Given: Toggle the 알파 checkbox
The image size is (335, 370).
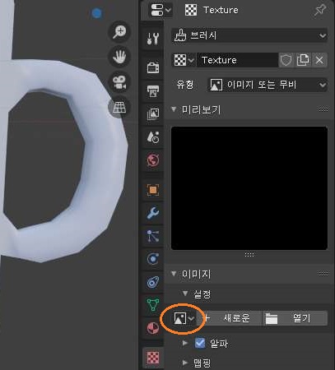Looking at the screenshot, I should (200, 343).
